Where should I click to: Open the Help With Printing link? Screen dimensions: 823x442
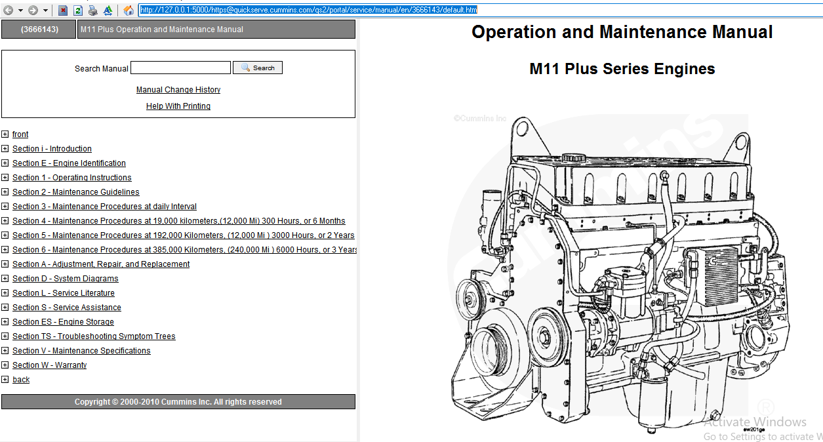pyautogui.click(x=178, y=106)
